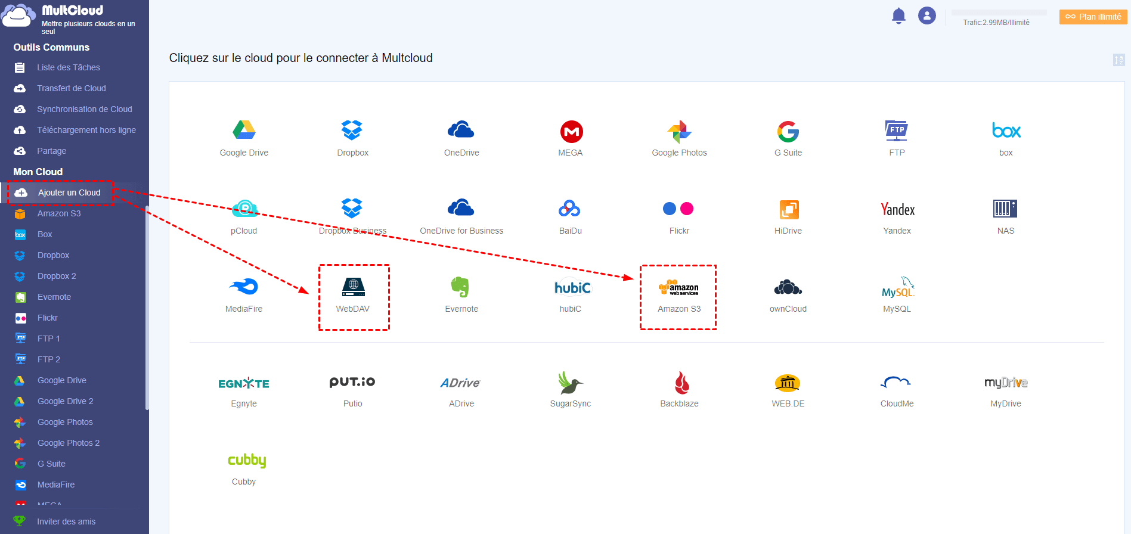Choose the box cloud logo
Screen dimensions: 1131x534
[1006, 131]
